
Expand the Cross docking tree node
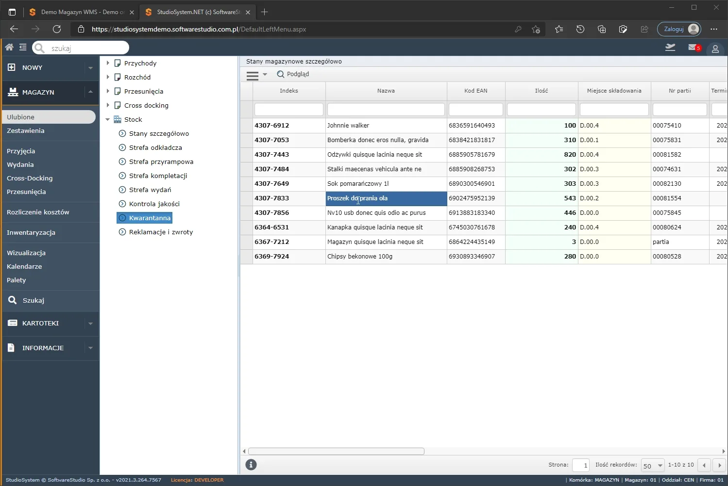click(108, 105)
